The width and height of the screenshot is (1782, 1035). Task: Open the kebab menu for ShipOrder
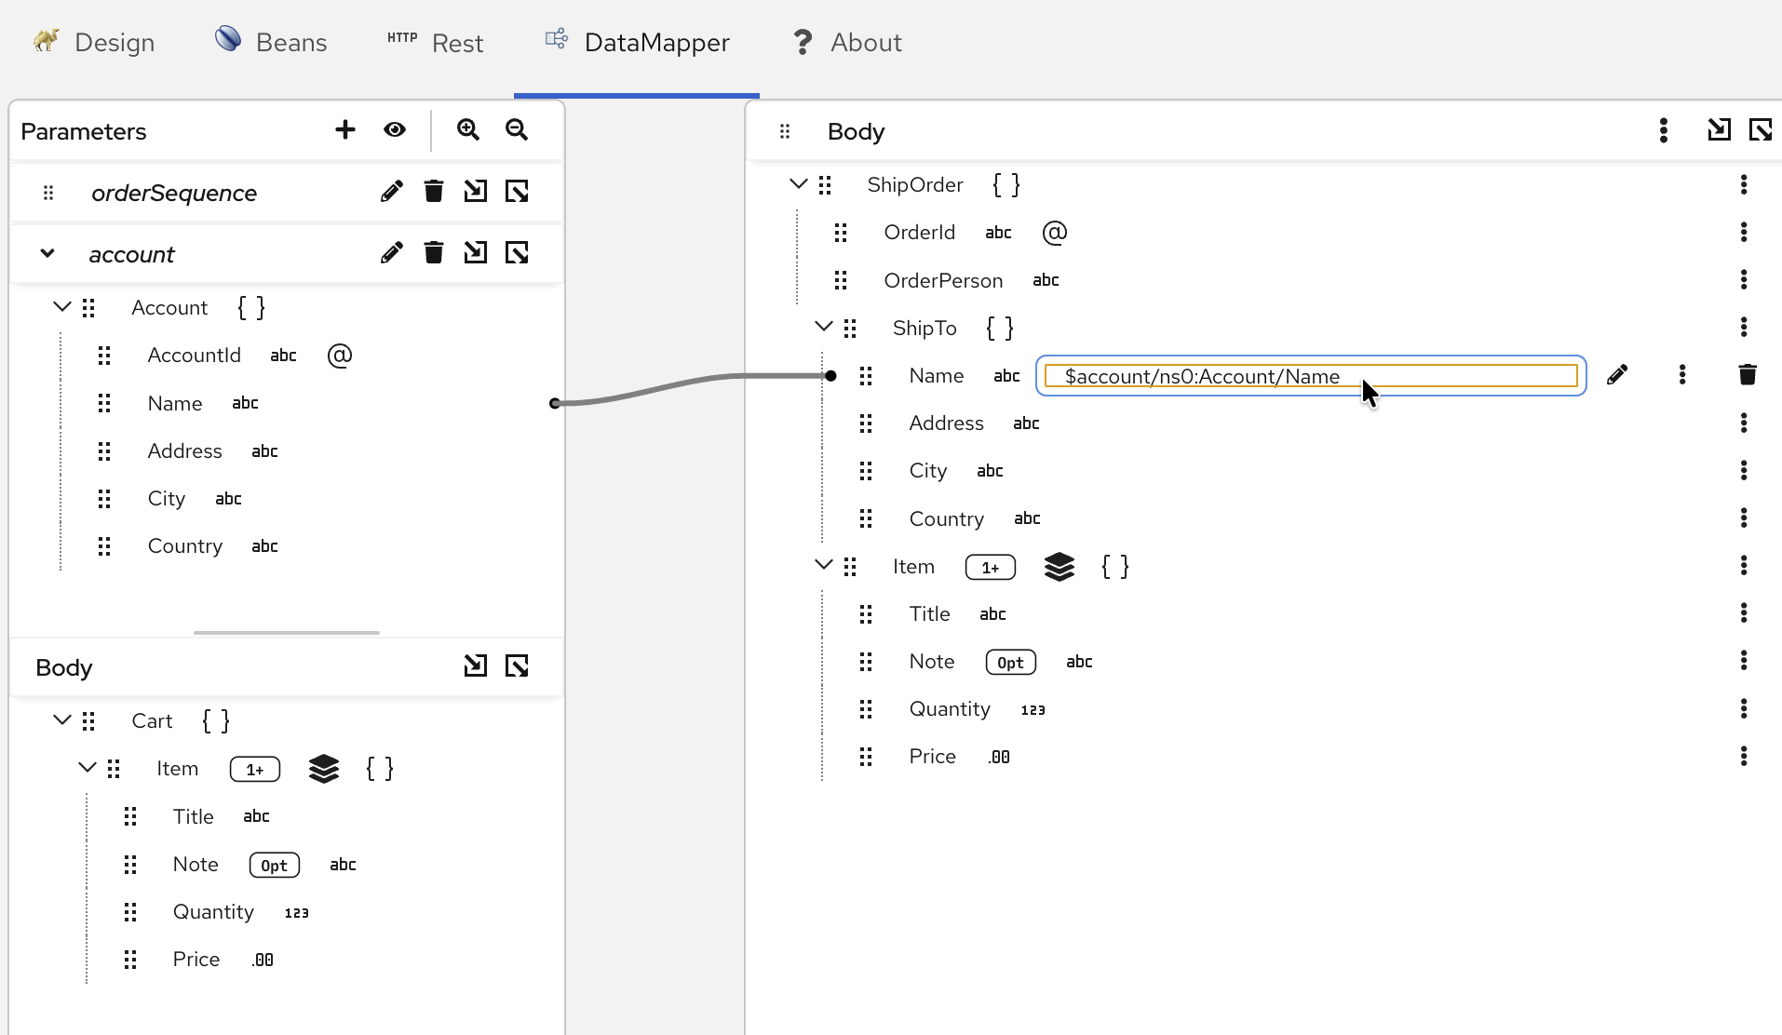tap(1745, 184)
